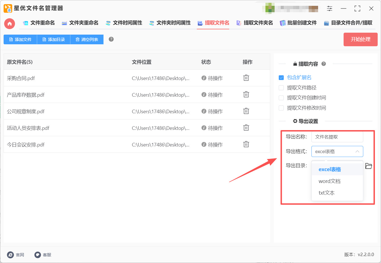Image resolution: width=381 pixels, height=263 pixels.
Task: Open 提取文件夹名 tab
Action: coord(255,23)
